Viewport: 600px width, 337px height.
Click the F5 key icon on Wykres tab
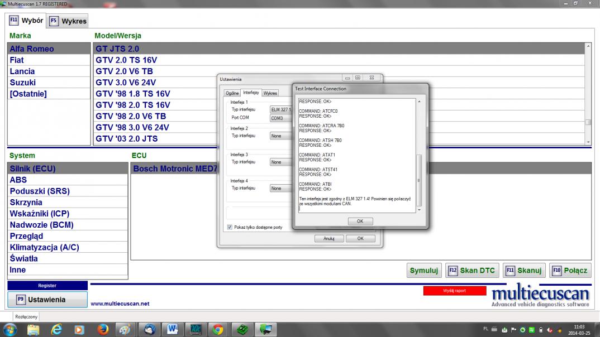pyautogui.click(x=54, y=21)
